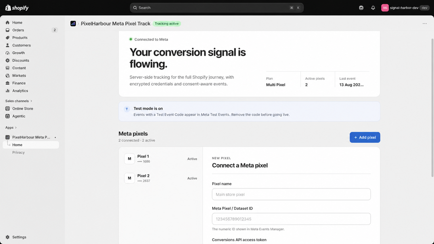Viewport: 434px width, 244px height.
Task: Click 'PixelHarbour Meta Pixel Track' page title
Action: (x=116, y=24)
